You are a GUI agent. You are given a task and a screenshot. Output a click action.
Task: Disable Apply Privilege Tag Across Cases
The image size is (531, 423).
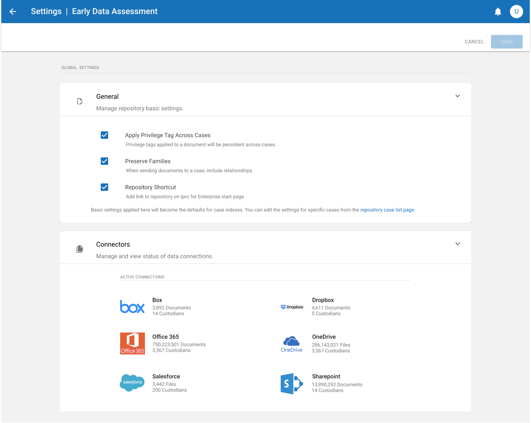coord(104,135)
